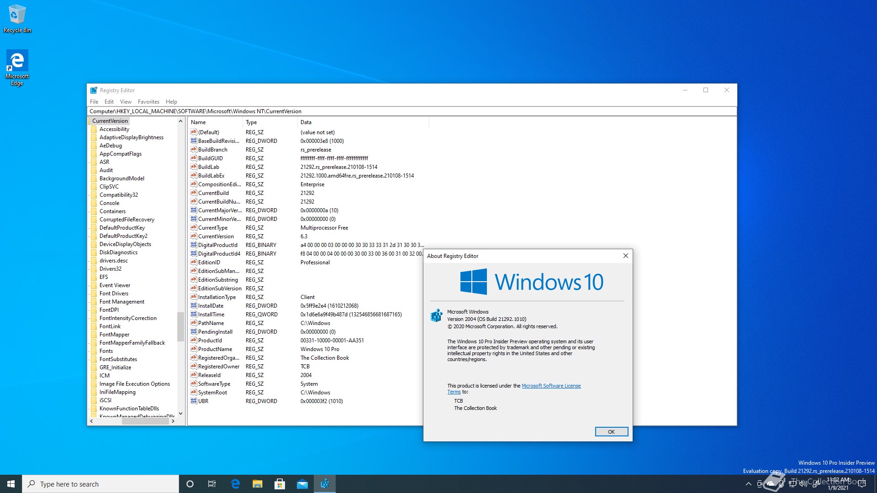The width and height of the screenshot is (877, 493).
Task: Select the BuildLab value icon
Action: click(194, 167)
